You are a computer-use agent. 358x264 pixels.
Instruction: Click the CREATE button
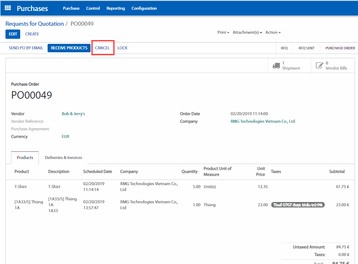pyautogui.click(x=32, y=34)
